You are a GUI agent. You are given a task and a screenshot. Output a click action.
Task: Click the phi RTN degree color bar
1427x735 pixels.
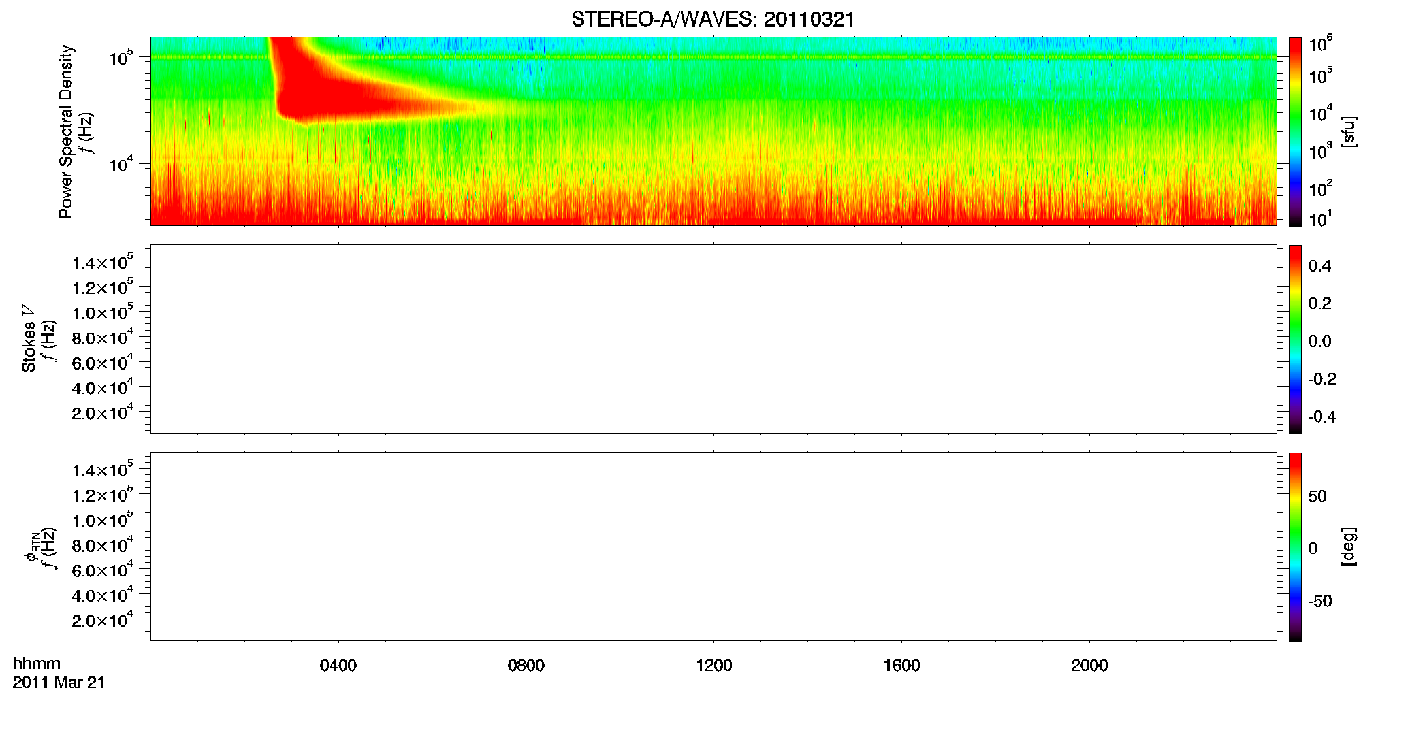1296,546
